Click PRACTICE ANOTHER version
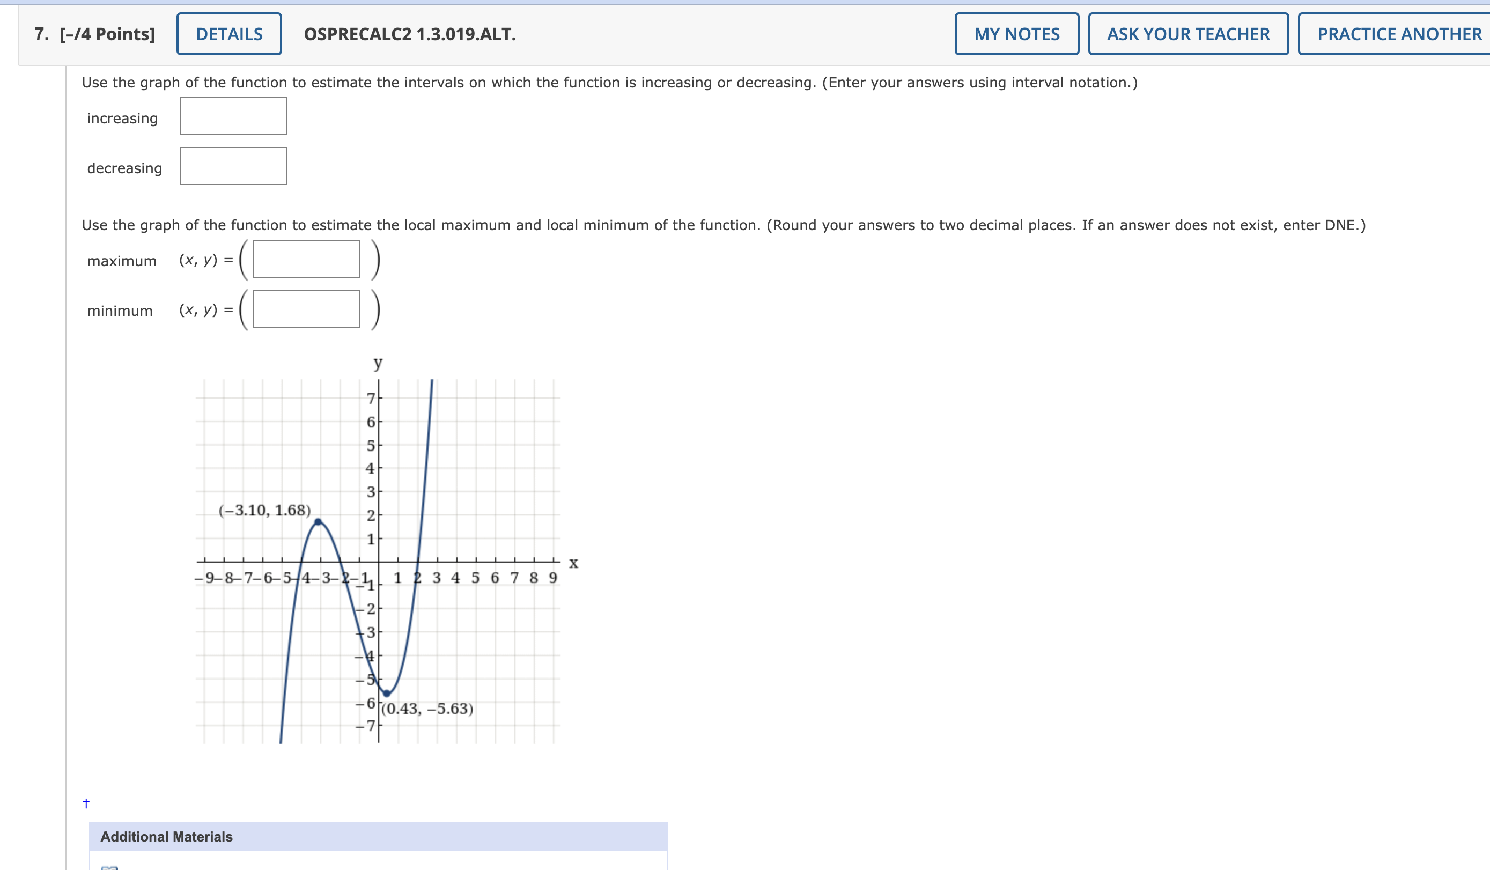 [1397, 34]
